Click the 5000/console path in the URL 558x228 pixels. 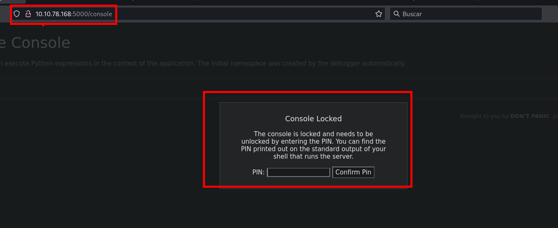coord(92,14)
